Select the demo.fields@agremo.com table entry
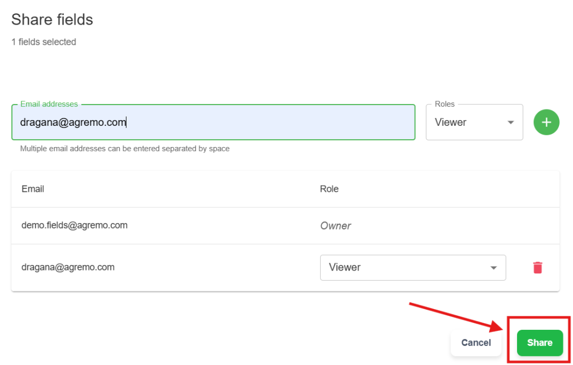The image size is (573, 365). (x=74, y=225)
